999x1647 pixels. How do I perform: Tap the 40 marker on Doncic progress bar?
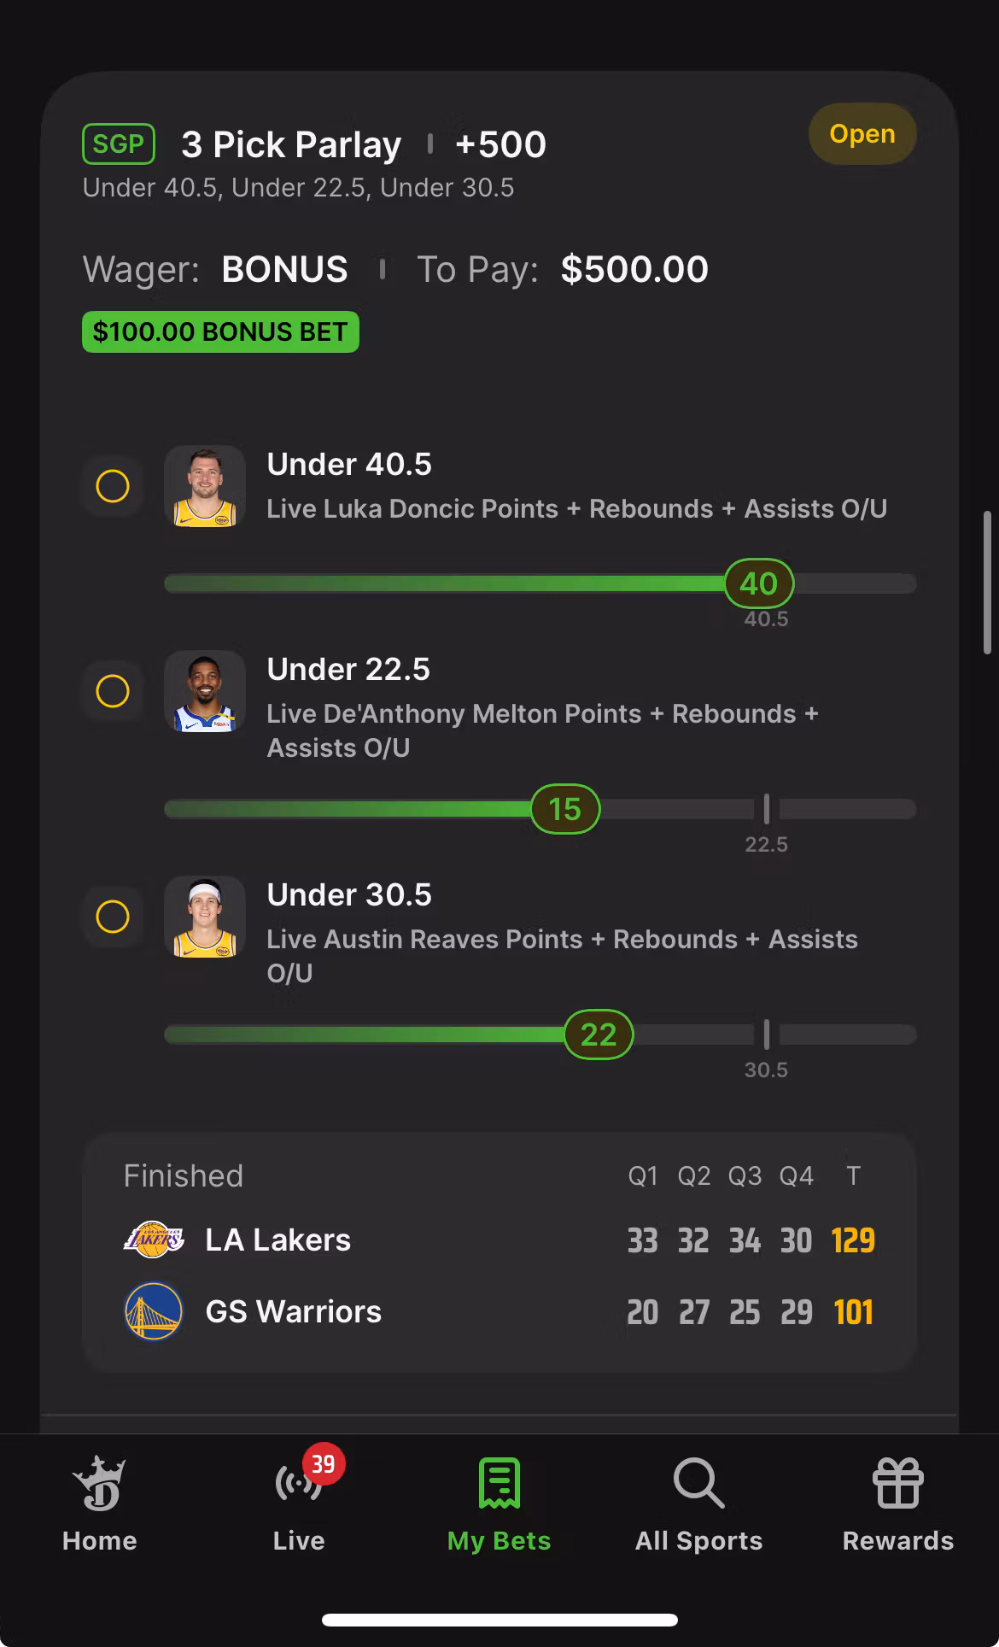click(759, 583)
